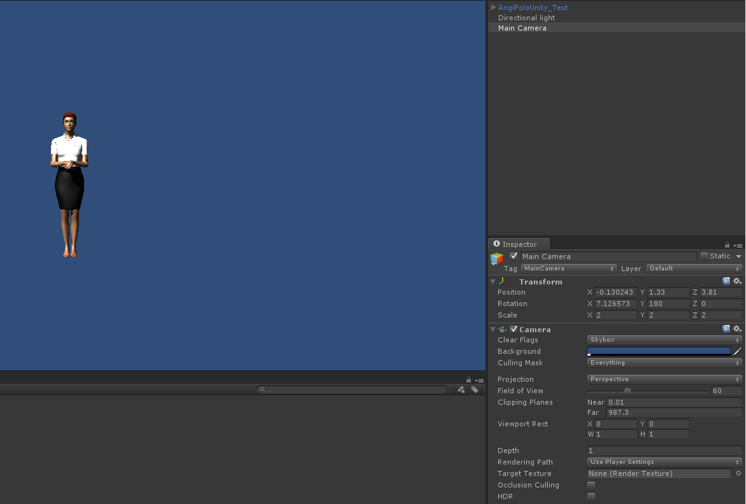Open the Camera component settings gear

[x=737, y=328]
